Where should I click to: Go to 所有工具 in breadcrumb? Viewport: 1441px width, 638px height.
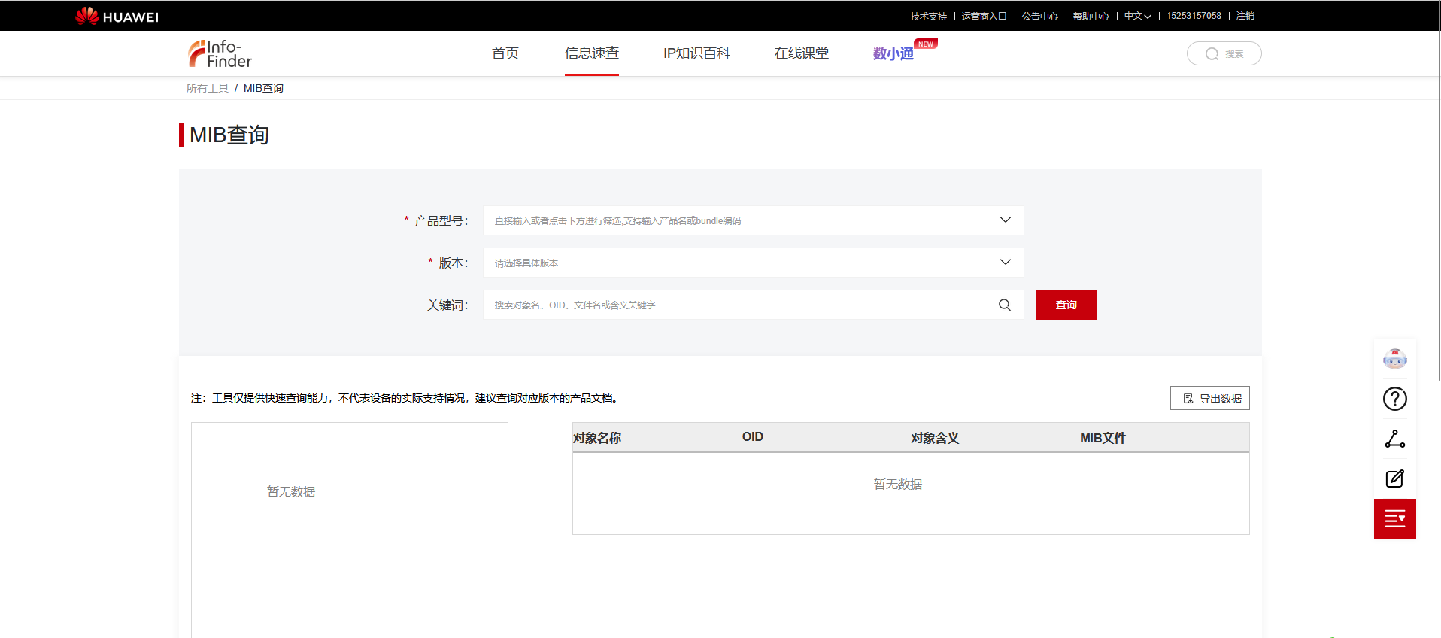208,88
